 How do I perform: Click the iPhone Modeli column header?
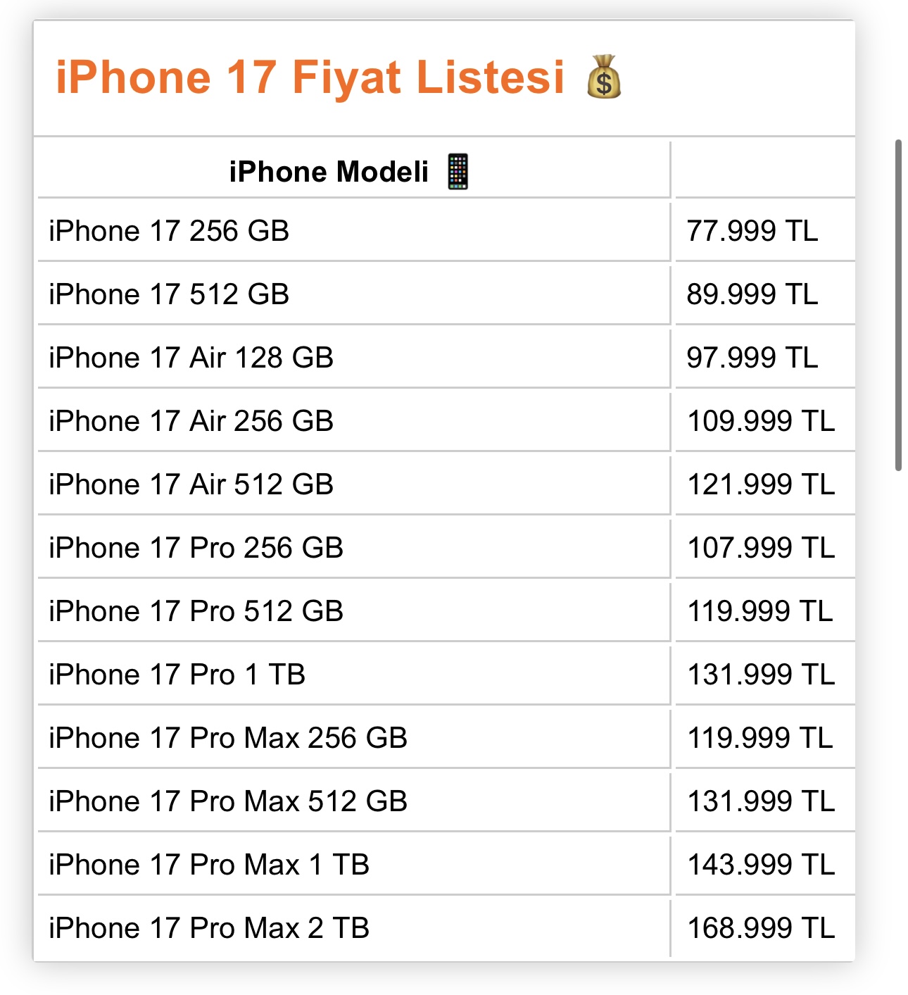click(x=329, y=172)
